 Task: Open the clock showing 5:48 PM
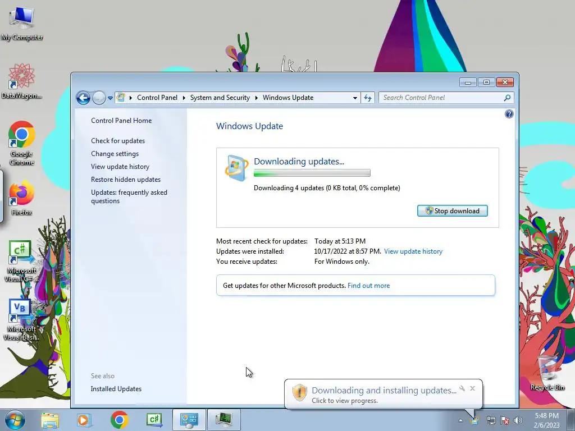tap(547, 420)
